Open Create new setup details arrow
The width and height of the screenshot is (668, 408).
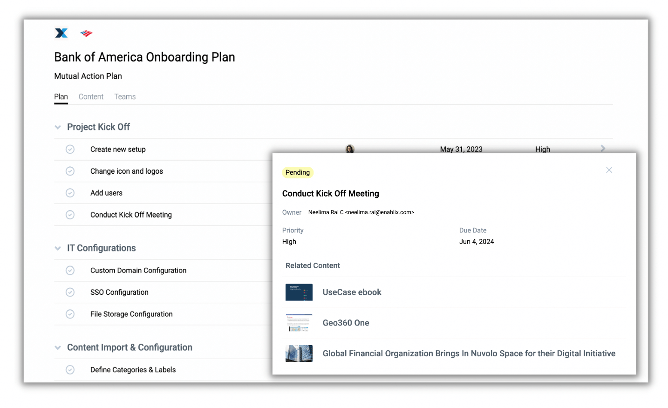click(x=603, y=149)
